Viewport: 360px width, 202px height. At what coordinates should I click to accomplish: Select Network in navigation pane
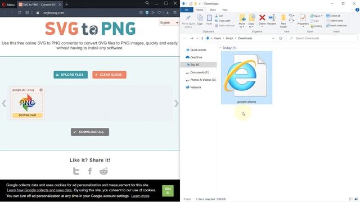coord(193,88)
